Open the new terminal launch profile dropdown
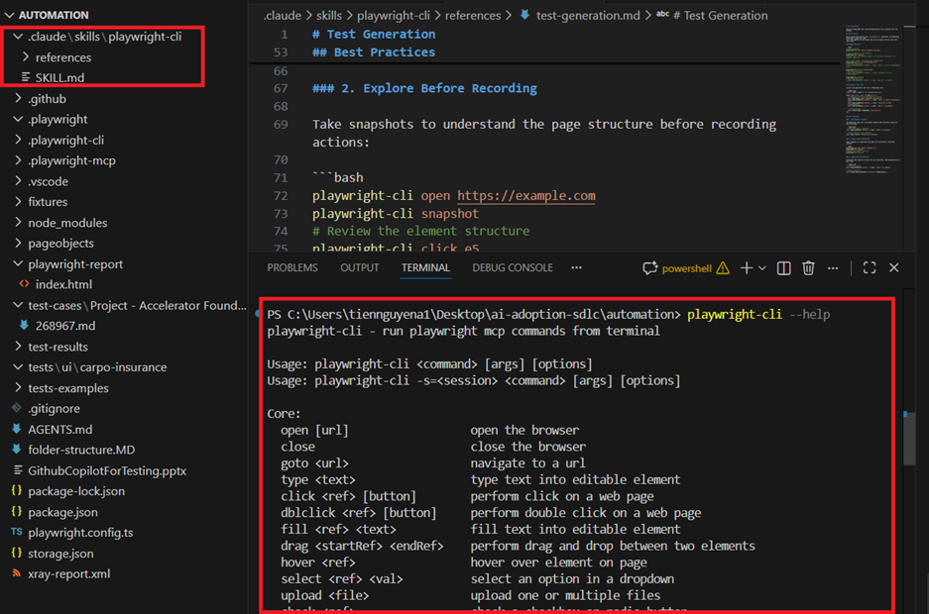Viewport: 929px width, 614px height. tap(762, 268)
